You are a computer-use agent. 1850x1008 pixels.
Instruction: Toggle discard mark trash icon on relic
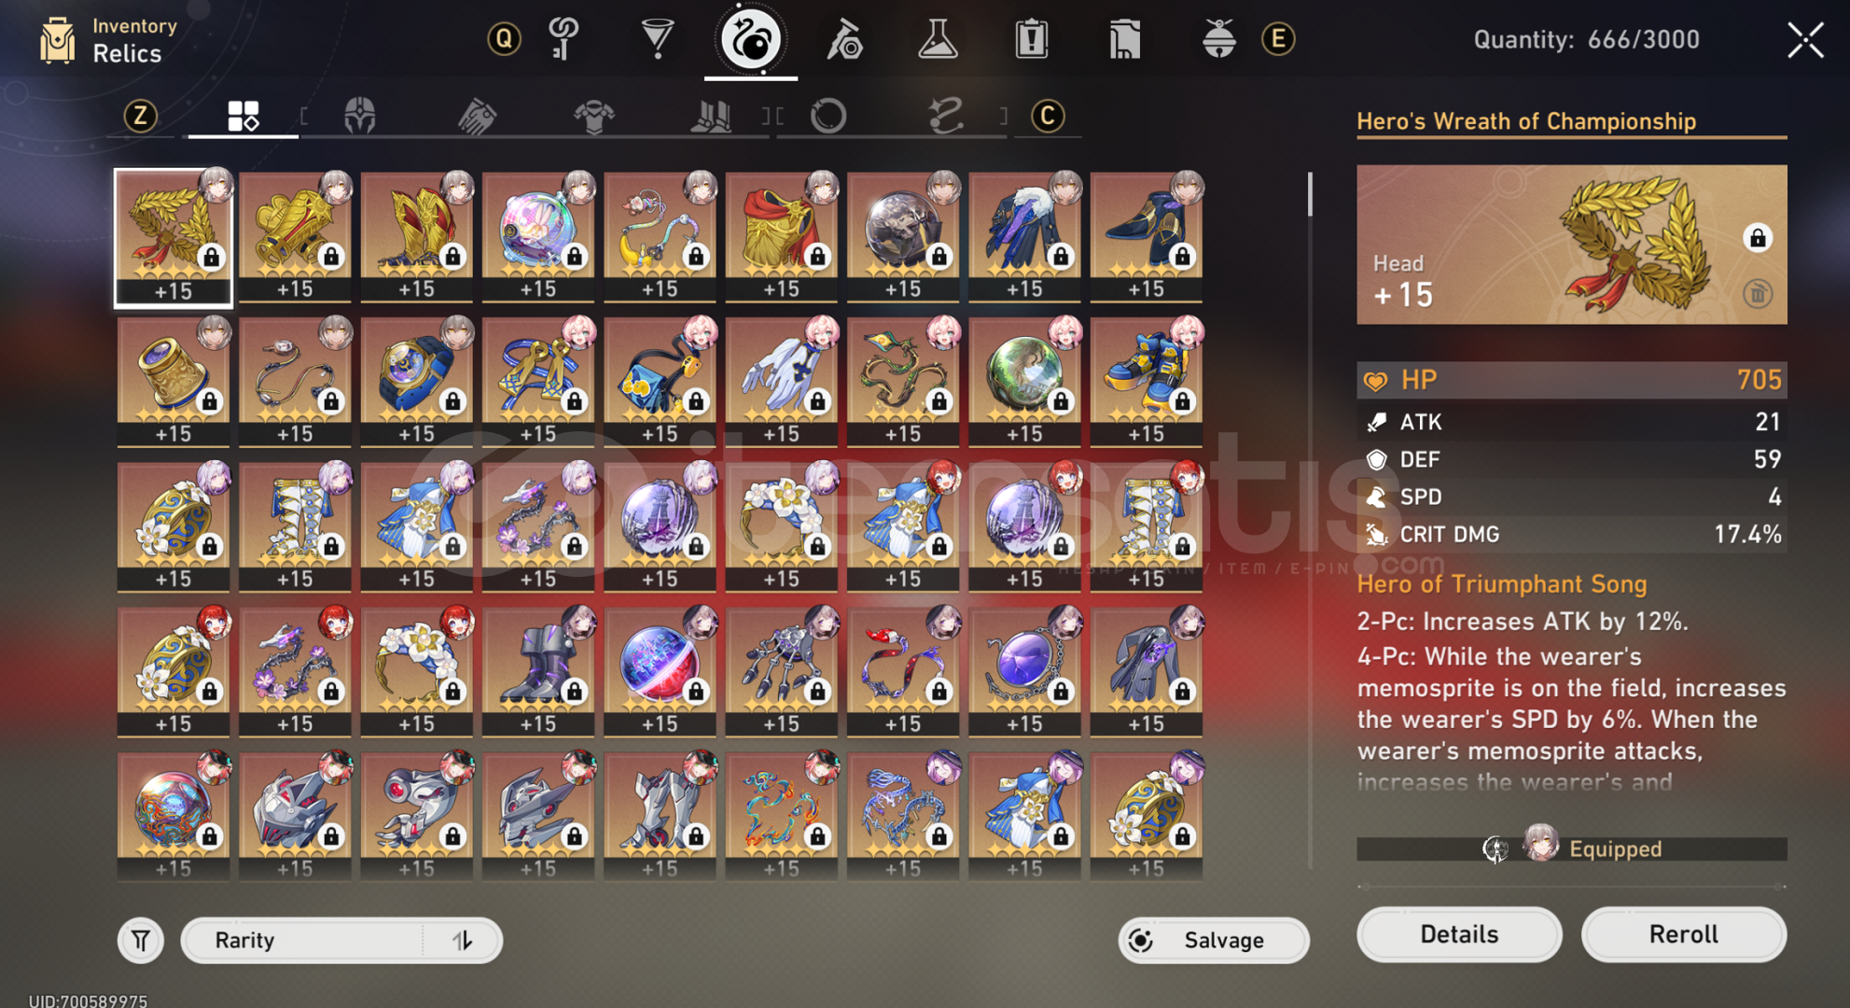click(x=1758, y=294)
